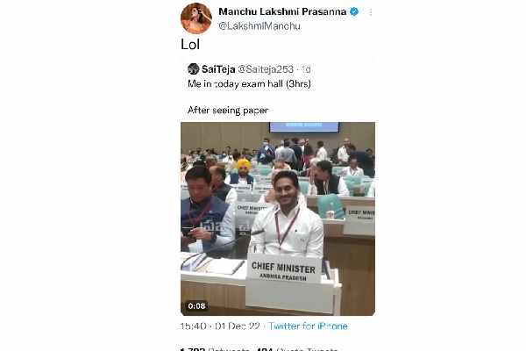Click the 0:08 video duration badge
This screenshot has width=526, height=351.
pyautogui.click(x=196, y=306)
